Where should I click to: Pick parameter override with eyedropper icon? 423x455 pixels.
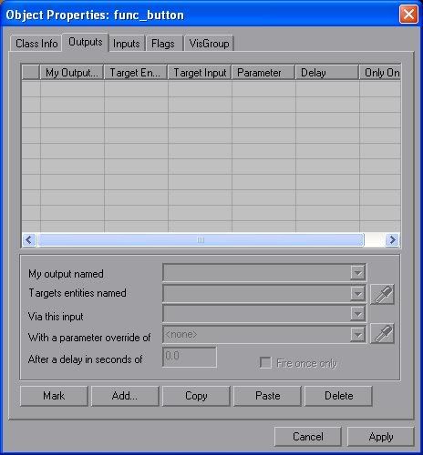pos(382,334)
